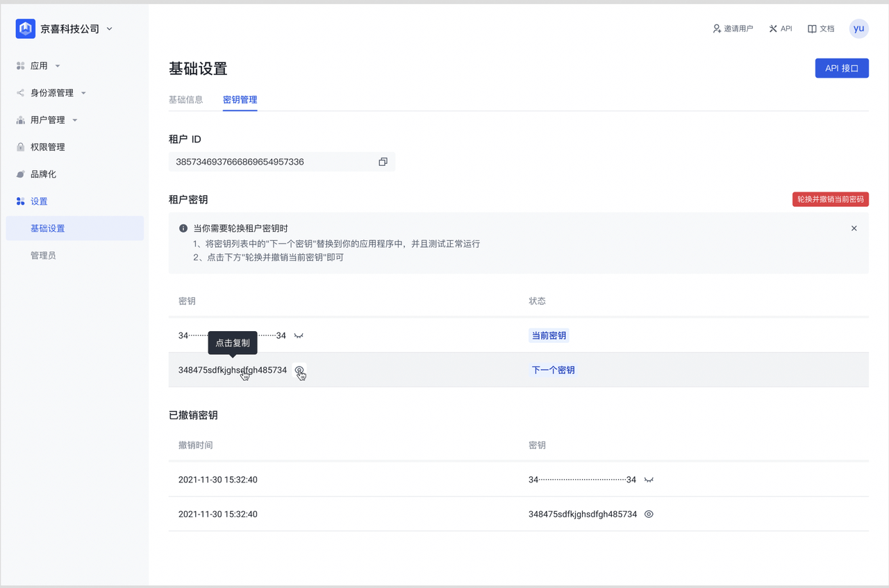Click the API tools icon in header

(773, 29)
